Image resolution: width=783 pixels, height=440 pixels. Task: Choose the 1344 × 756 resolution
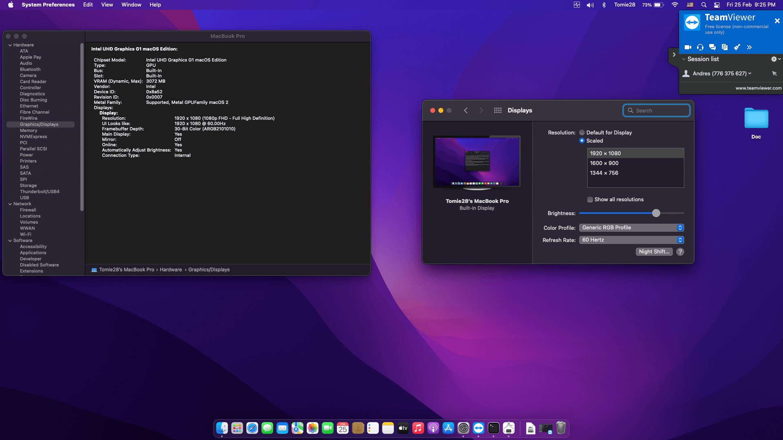(635, 173)
